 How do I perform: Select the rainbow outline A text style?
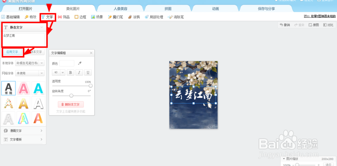click(24, 118)
